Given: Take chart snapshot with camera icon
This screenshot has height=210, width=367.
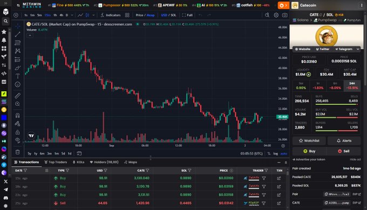Looking at the screenshot, I should [x=284, y=15].
